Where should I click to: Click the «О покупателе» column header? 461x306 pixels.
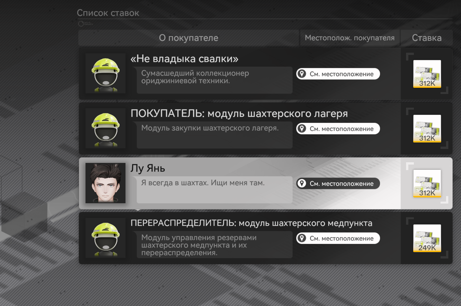pos(189,38)
